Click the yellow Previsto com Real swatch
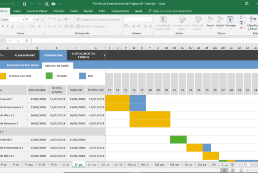This screenshot has height=173, width=258. (3, 76)
